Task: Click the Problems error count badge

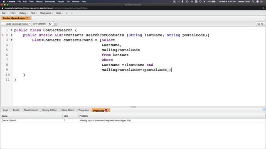Action: [106, 111]
